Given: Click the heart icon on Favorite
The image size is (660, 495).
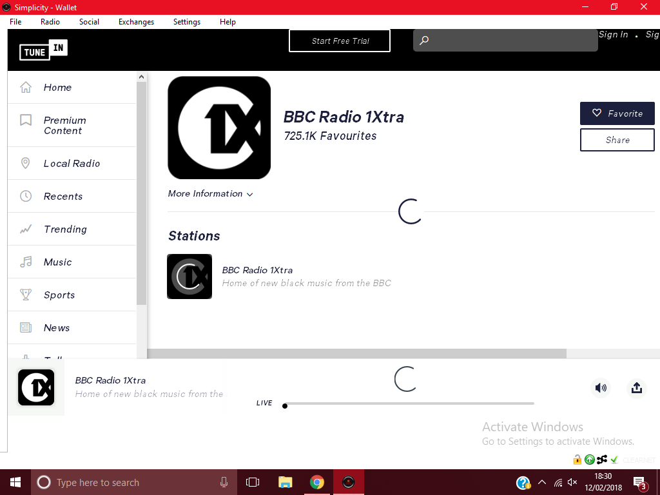Looking at the screenshot, I should [x=597, y=113].
